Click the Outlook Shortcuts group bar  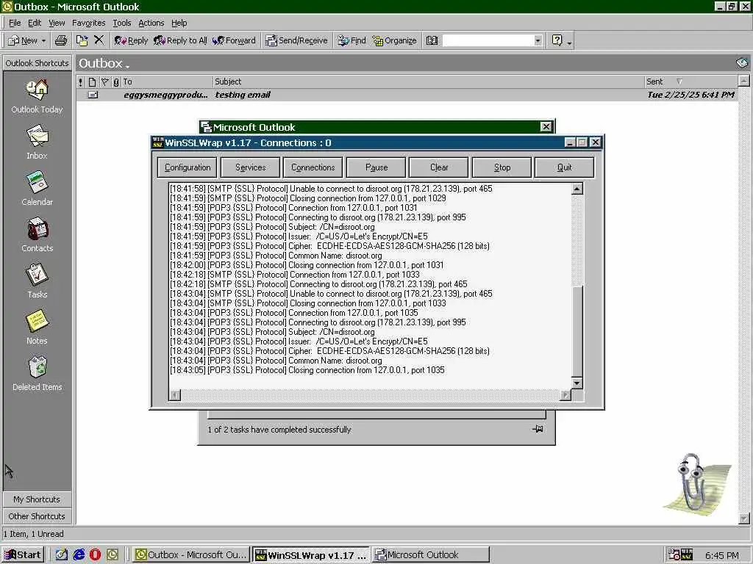tap(37, 63)
